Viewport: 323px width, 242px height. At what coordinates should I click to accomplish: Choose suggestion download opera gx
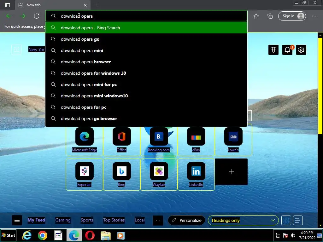(146, 39)
